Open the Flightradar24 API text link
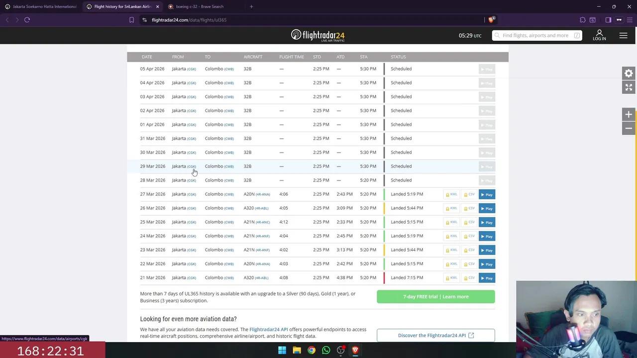 [x=269, y=329]
